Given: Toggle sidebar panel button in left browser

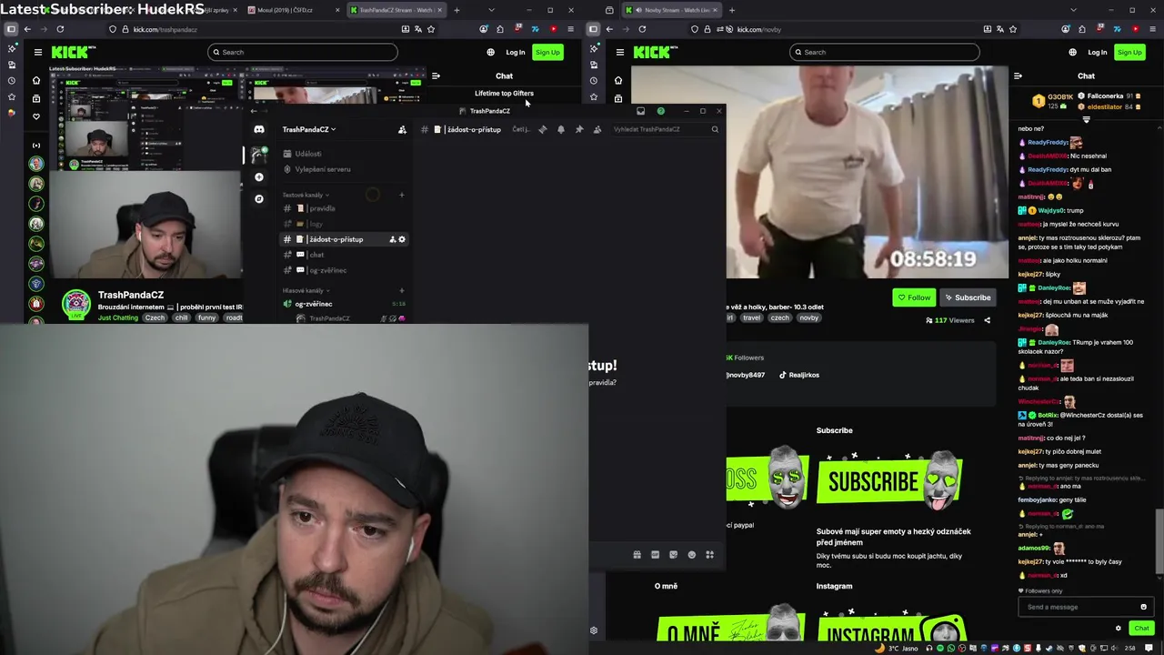Looking at the screenshot, I should click(x=11, y=29).
